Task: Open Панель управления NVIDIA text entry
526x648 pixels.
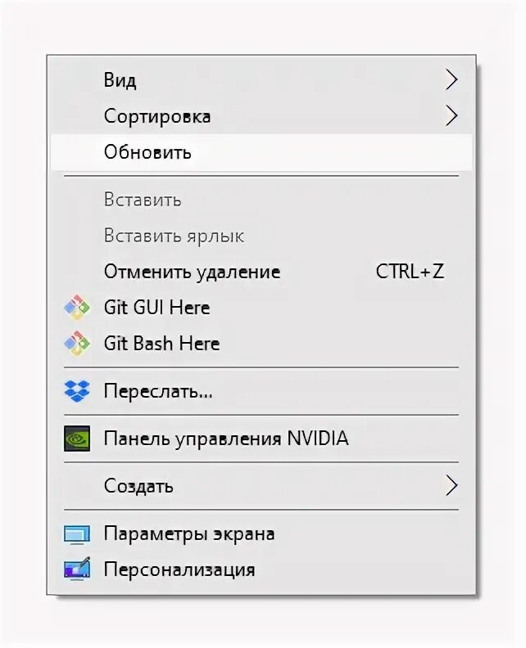Action: click(226, 439)
